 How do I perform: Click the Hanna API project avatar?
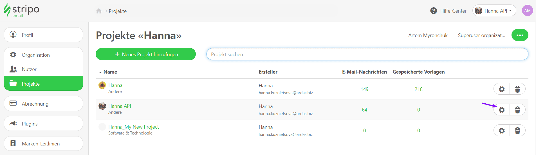102,106
